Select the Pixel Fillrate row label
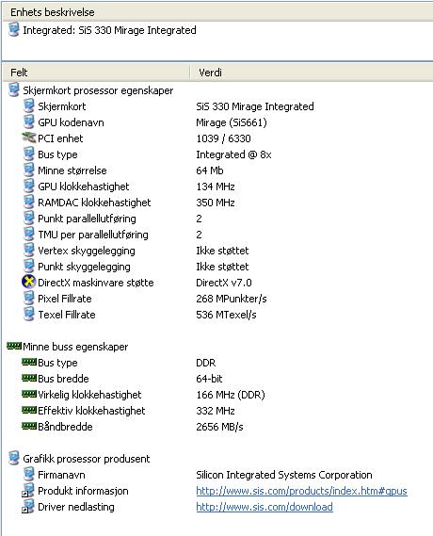 coord(65,299)
